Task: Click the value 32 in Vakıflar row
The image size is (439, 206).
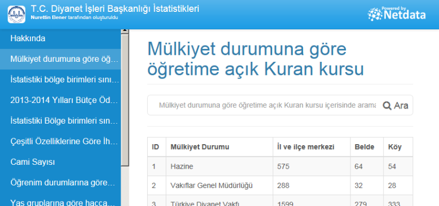Action: tap(359, 185)
